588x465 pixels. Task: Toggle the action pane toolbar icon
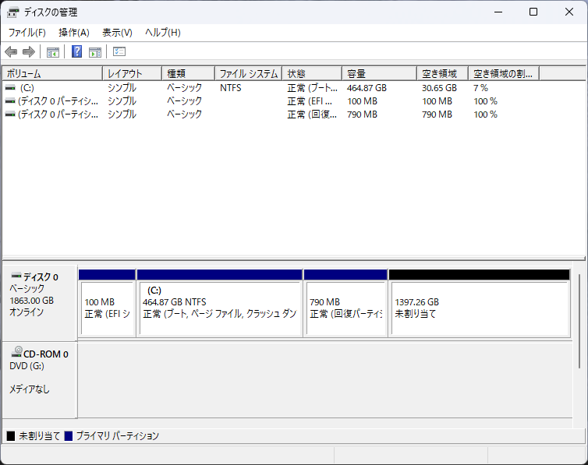(95, 52)
